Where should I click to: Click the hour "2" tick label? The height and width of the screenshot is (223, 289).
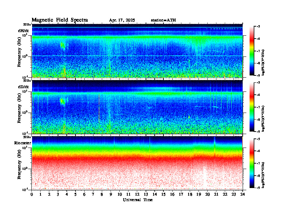pos(49,194)
